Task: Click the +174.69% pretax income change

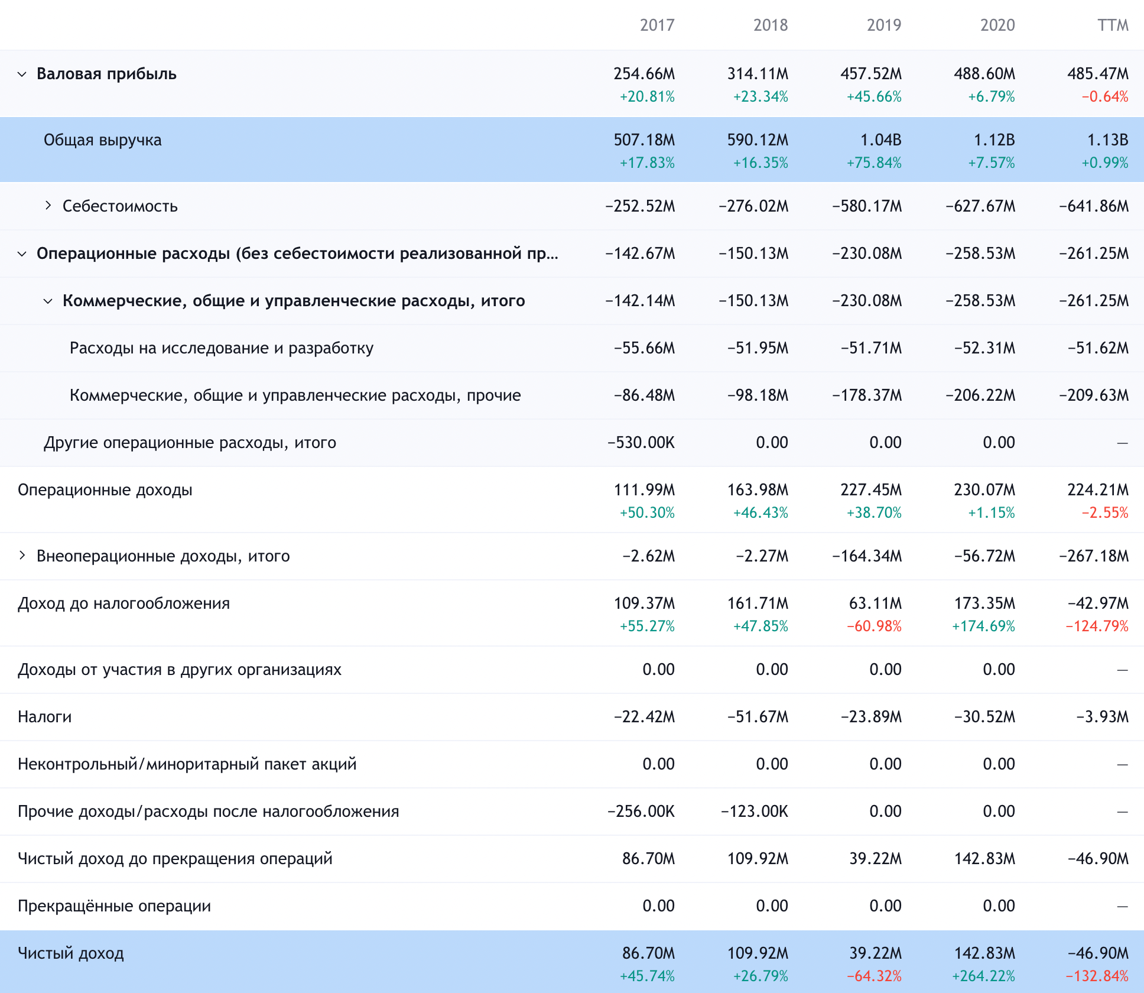Action: (983, 626)
